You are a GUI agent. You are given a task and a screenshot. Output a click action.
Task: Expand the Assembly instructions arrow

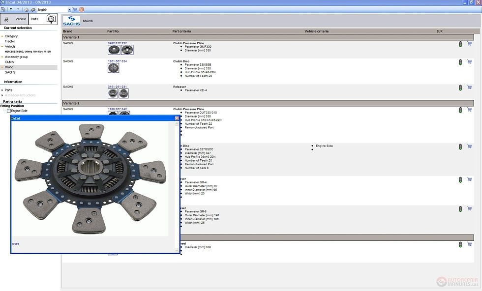pos(2,95)
